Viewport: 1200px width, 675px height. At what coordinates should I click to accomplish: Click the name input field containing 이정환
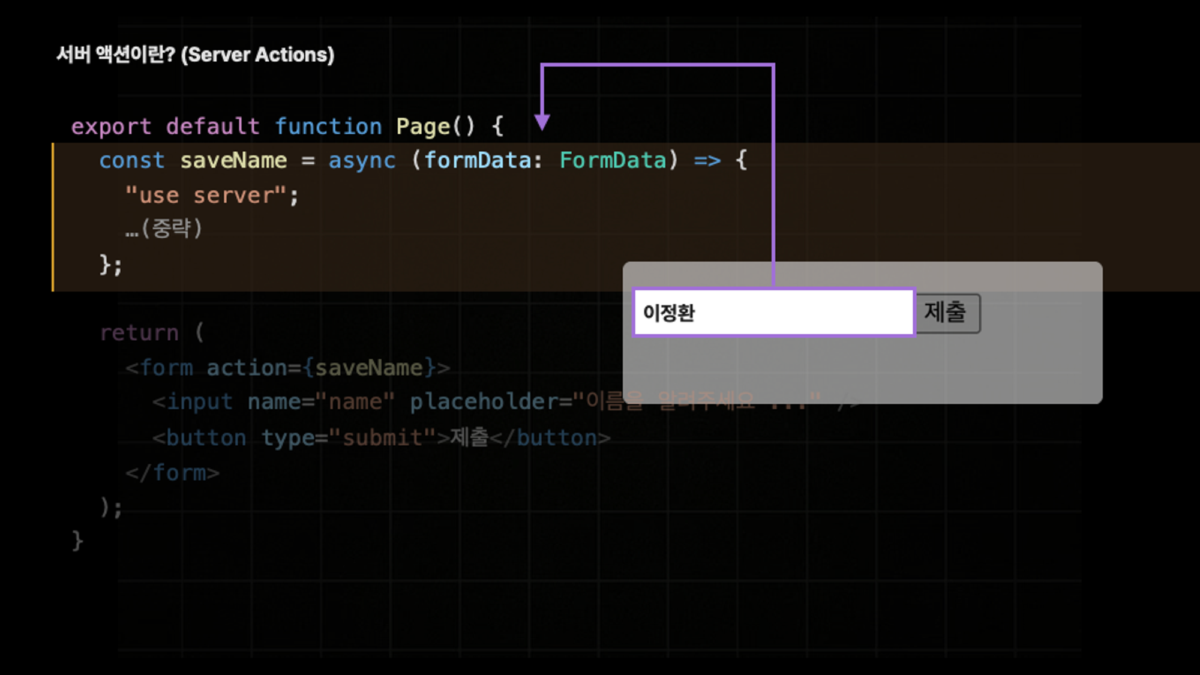coord(773,313)
